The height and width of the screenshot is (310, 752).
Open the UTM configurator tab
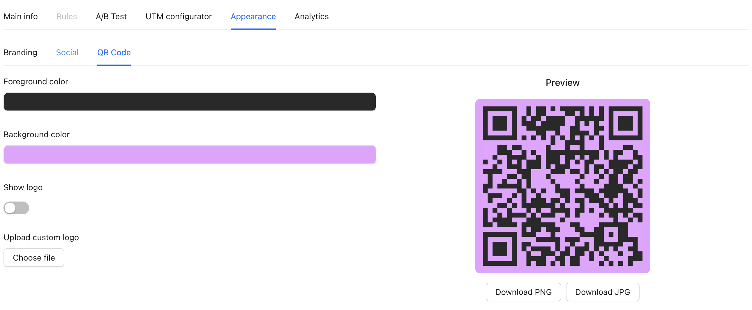179,16
